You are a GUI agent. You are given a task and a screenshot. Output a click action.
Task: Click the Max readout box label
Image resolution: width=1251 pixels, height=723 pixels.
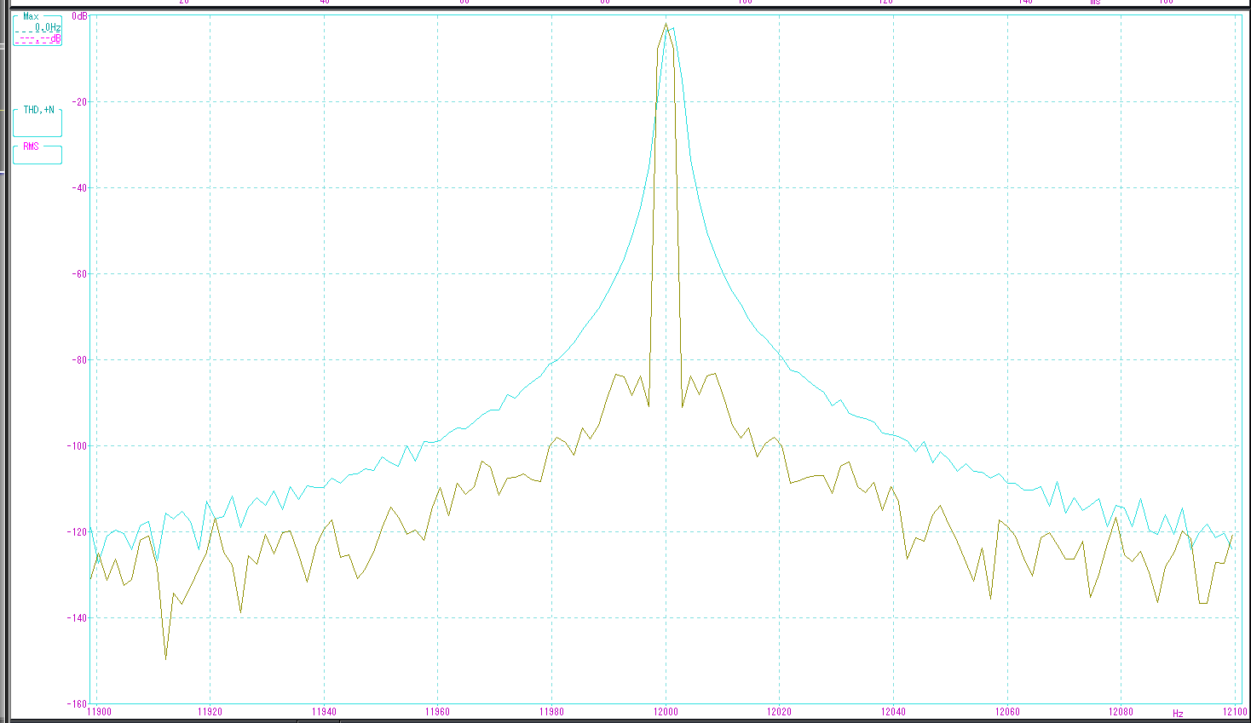31,17
